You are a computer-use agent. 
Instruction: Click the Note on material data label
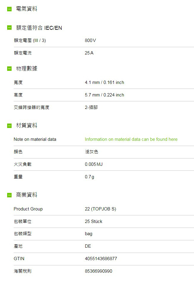click(x=35, y=139)
